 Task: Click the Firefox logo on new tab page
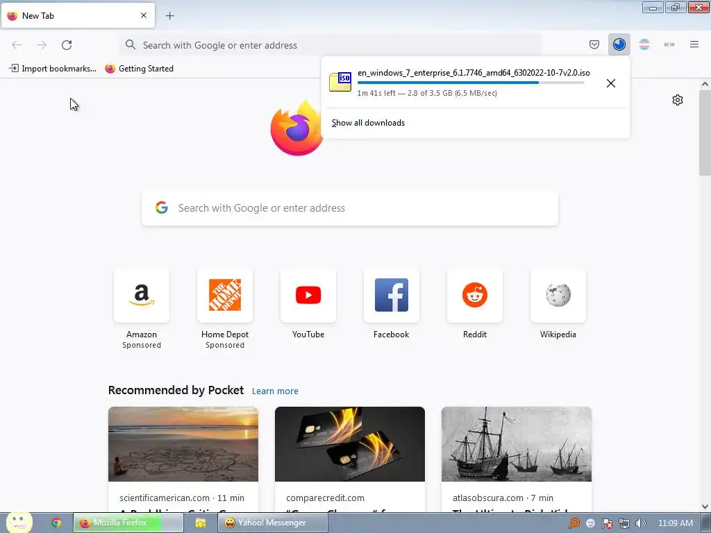(x=296, y=128)
